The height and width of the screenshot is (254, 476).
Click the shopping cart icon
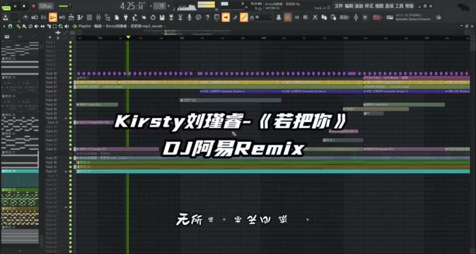[365, 17]
